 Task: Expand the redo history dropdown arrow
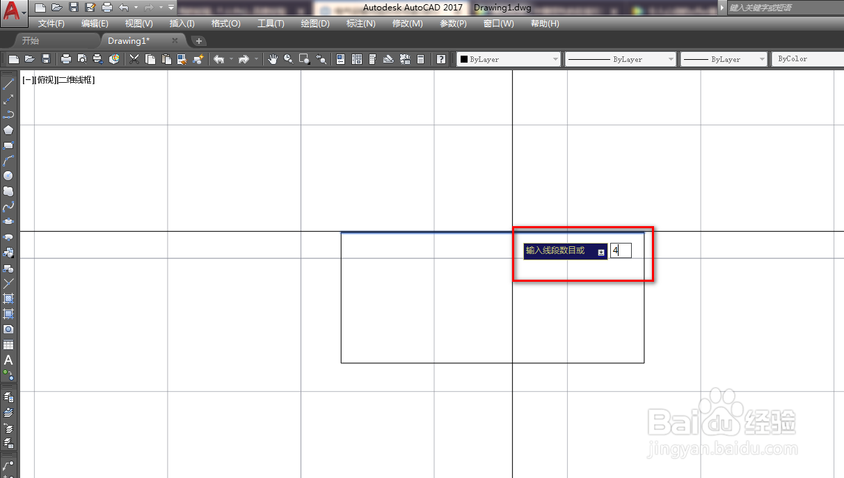[x=256, y=59]
